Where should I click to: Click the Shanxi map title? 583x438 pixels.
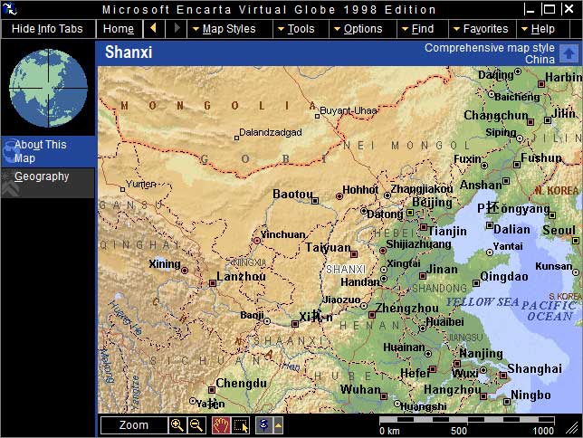(129, 52)
